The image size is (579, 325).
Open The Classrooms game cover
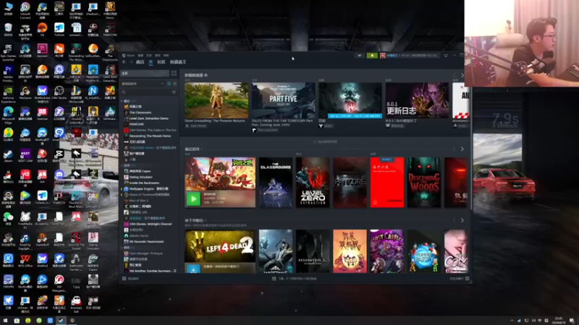pos(276,183)
